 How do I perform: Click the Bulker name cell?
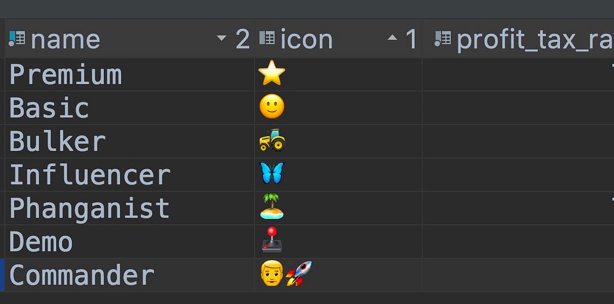[130, 141]
